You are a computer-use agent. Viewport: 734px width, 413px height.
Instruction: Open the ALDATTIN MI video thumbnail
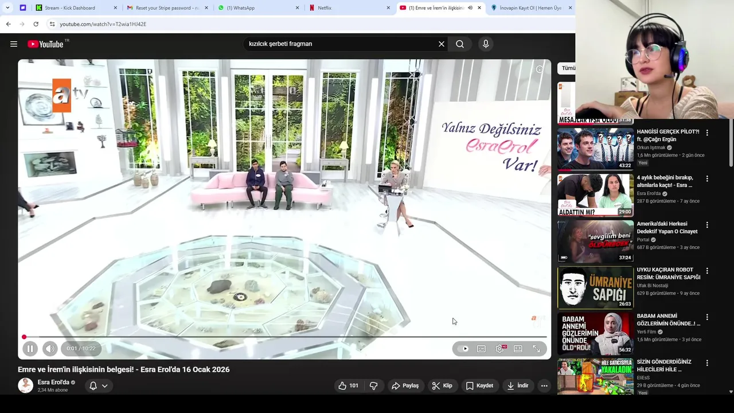(595, 195)
